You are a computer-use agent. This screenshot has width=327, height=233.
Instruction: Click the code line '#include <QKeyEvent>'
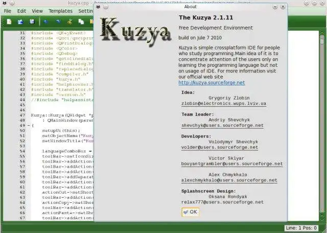tap(58, 33)
